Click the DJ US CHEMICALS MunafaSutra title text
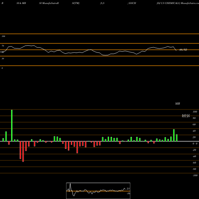Image resolution: width=199 pixels, height=199 pixels. 178,3
